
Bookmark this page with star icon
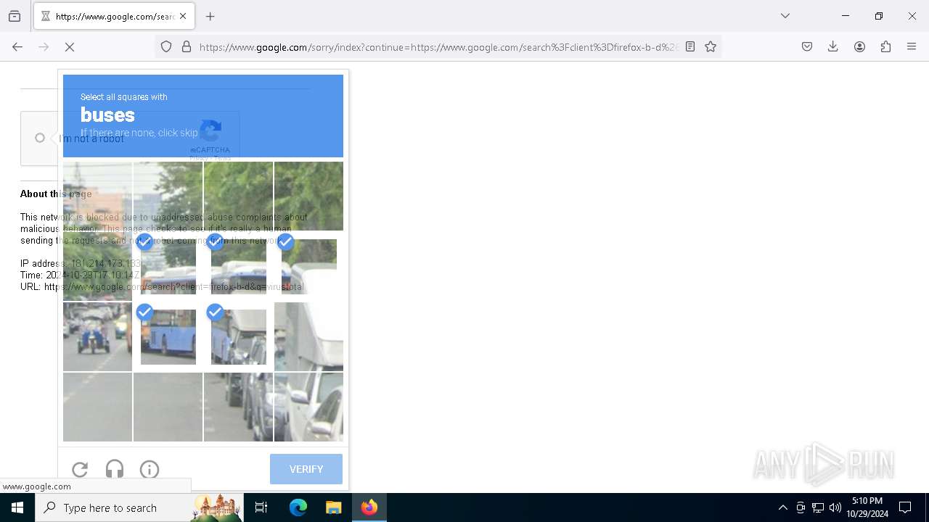click(x=711, y=47)
